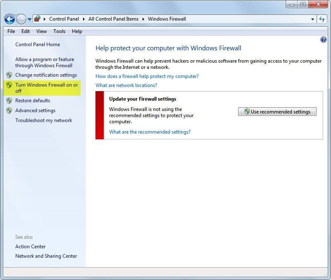The image size is (331, 280).
Task: Open Network and Sharing Center link
Action: click(46, 256)
